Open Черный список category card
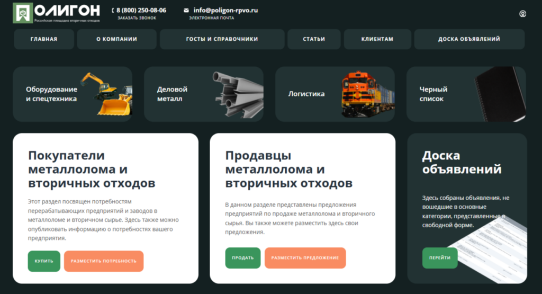This screenshot has height=294, width=542. pos(466,94)
